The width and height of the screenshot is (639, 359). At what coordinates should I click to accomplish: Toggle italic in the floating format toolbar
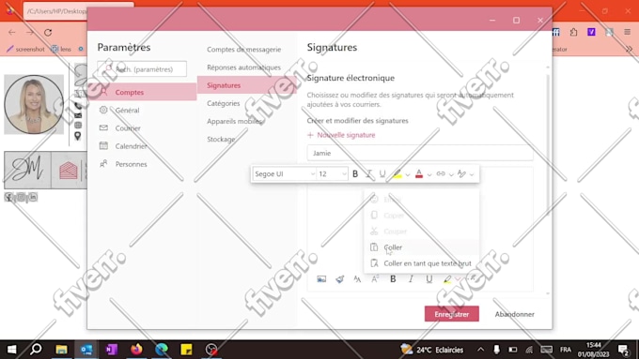368,174
